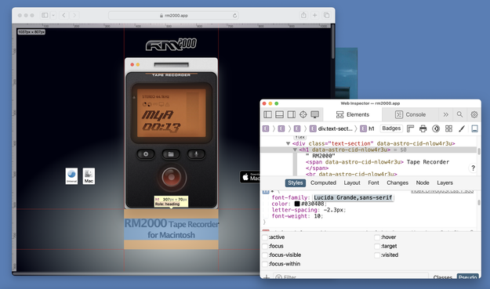Open Web Inspector settings gear
490x289 pixels.
coord(474,114)
